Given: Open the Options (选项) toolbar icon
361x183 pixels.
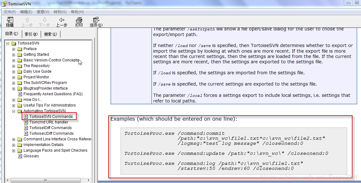Looking at the screenshot, I should point(96,20).
